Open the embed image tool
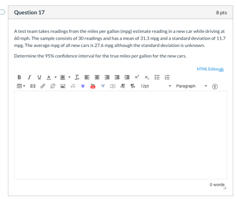Viewport: 237px width, 199px height. pos(63,86)
